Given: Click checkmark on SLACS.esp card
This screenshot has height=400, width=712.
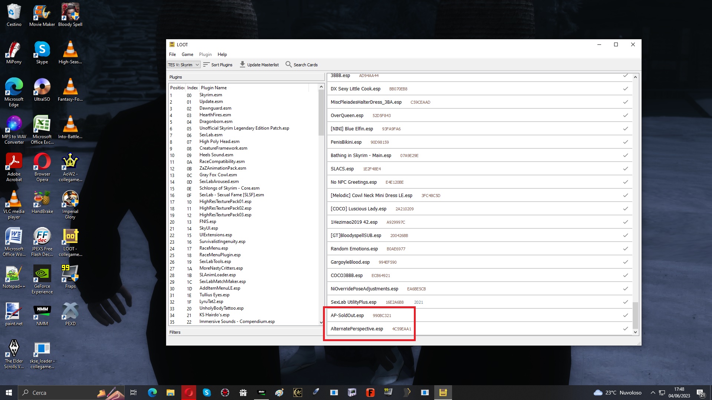Looking at the screenshot, I should tap(626, 169).
